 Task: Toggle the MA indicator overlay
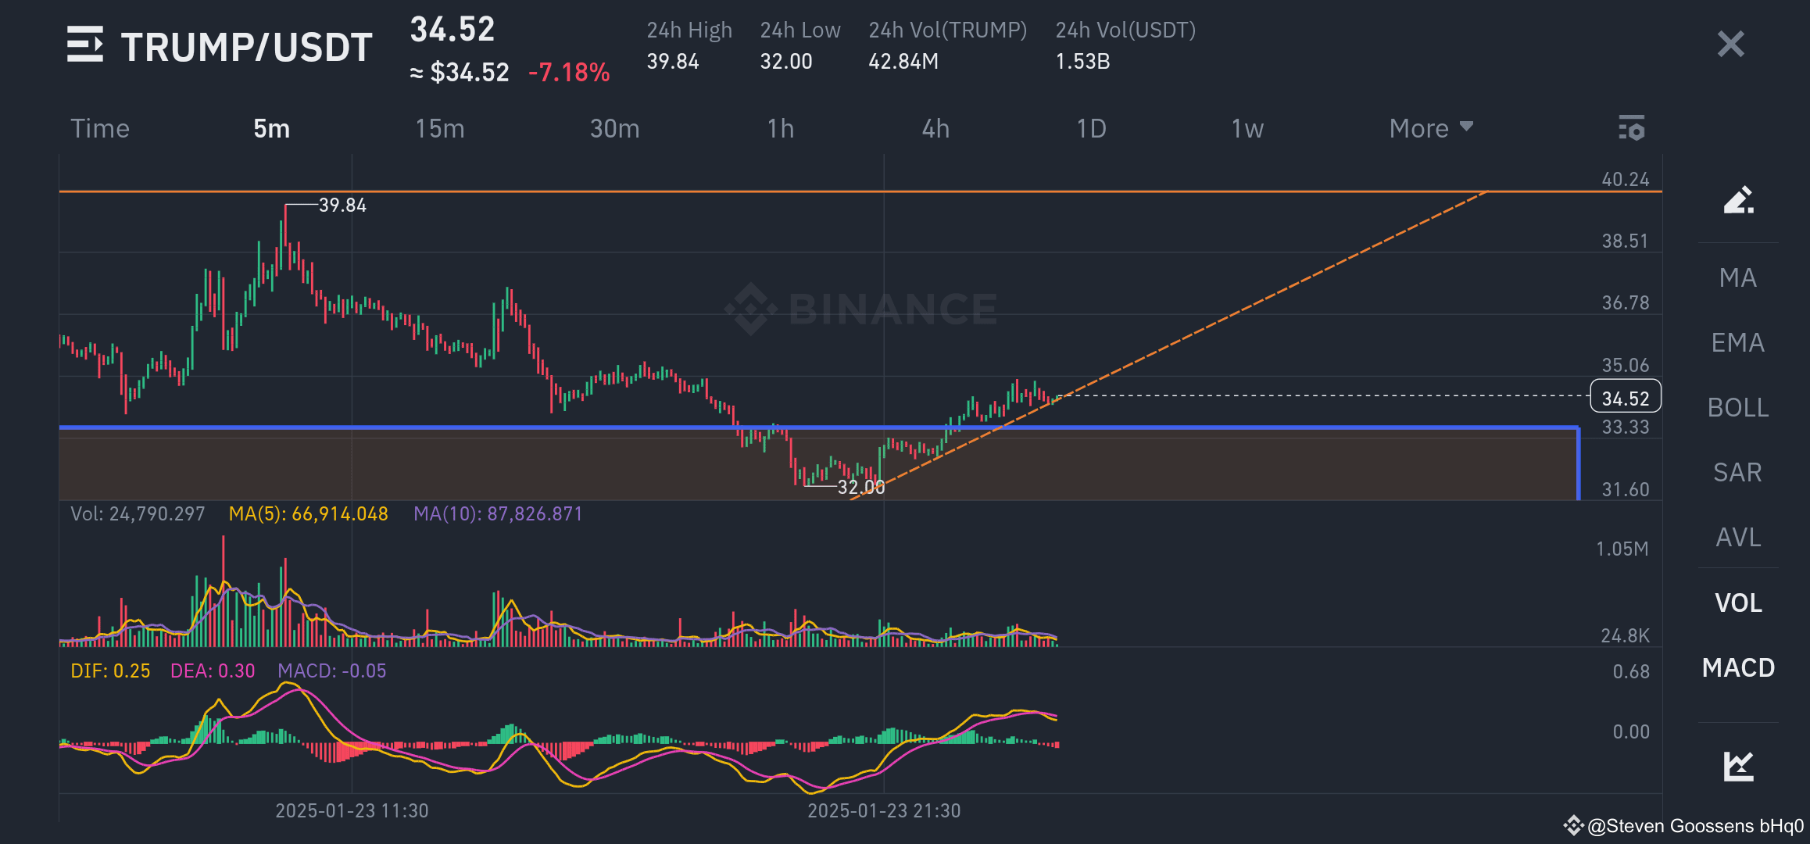[x=1737, y=277]
